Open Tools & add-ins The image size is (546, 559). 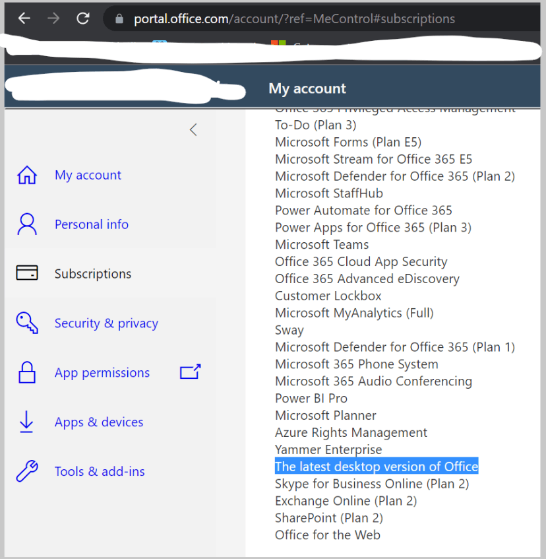(x=100, y=471)
